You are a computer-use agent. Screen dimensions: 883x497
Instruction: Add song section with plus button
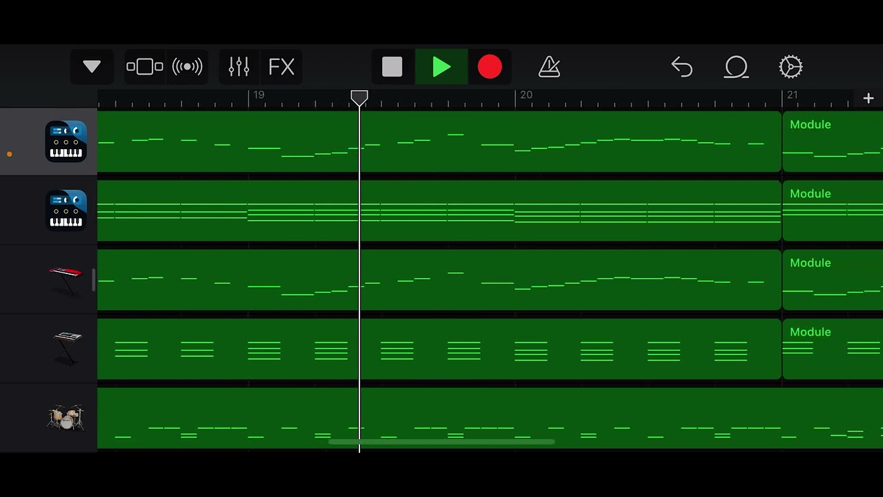[x=869, y=99]
